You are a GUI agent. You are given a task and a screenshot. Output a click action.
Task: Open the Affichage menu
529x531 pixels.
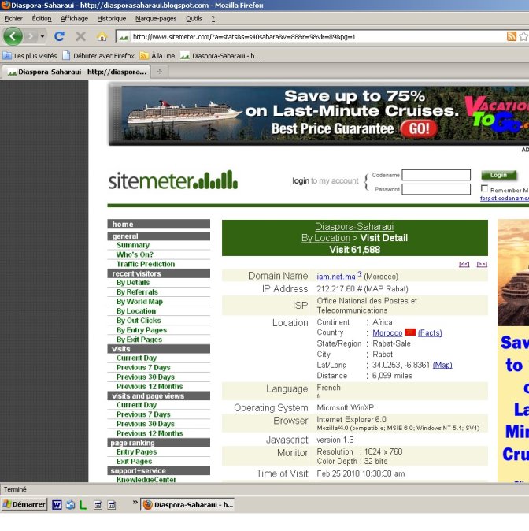point(74,19)
